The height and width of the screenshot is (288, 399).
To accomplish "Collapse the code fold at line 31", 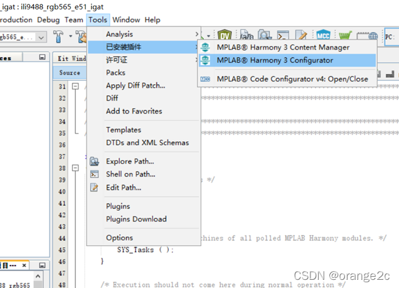I will tap(75, 86).
